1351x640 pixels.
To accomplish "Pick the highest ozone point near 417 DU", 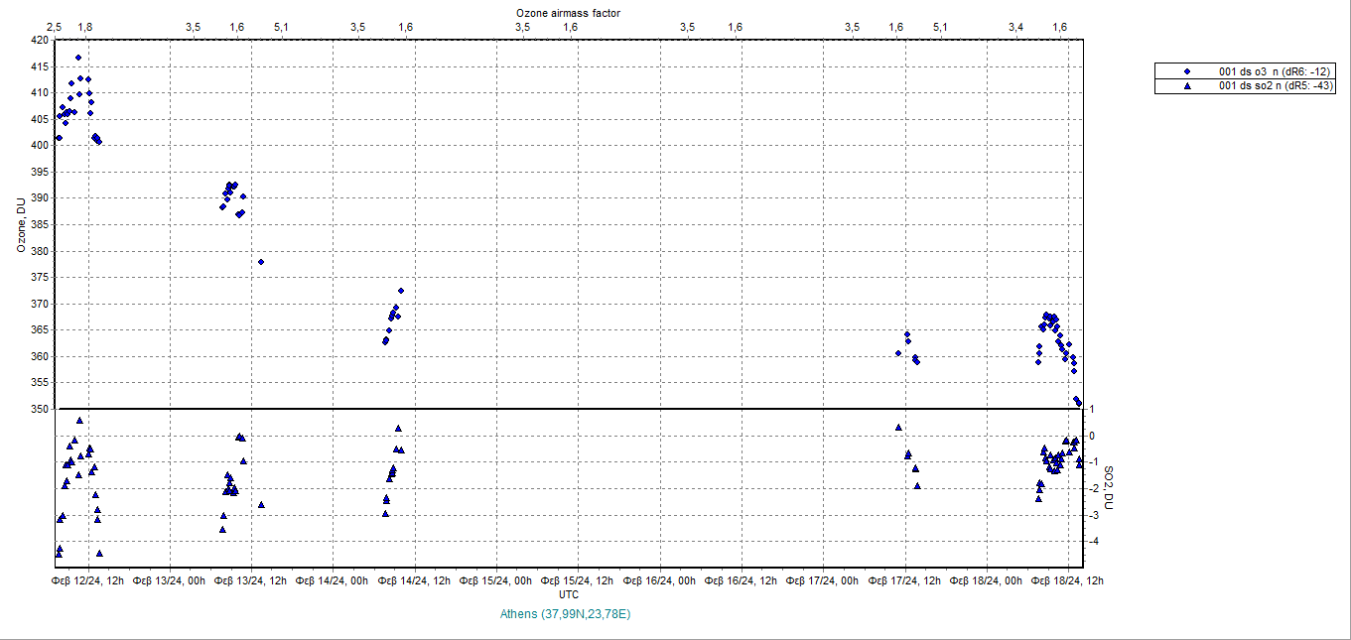I will [x=78, y=58].
